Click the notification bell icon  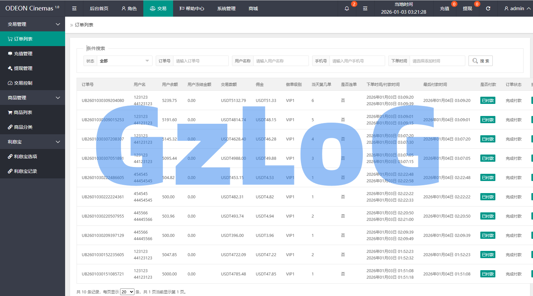coord(347,8)
